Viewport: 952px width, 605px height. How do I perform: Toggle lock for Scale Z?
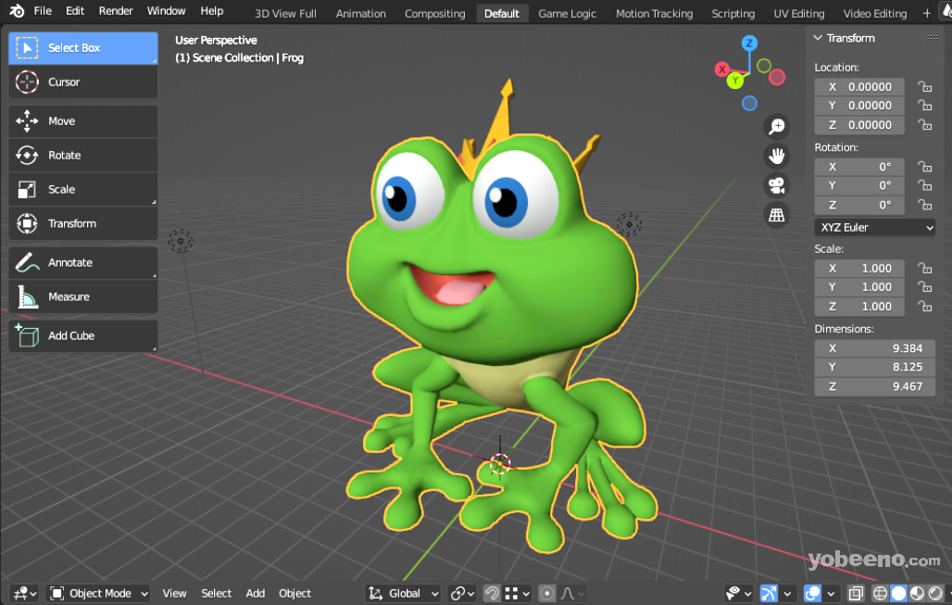[x=924, y=307]
